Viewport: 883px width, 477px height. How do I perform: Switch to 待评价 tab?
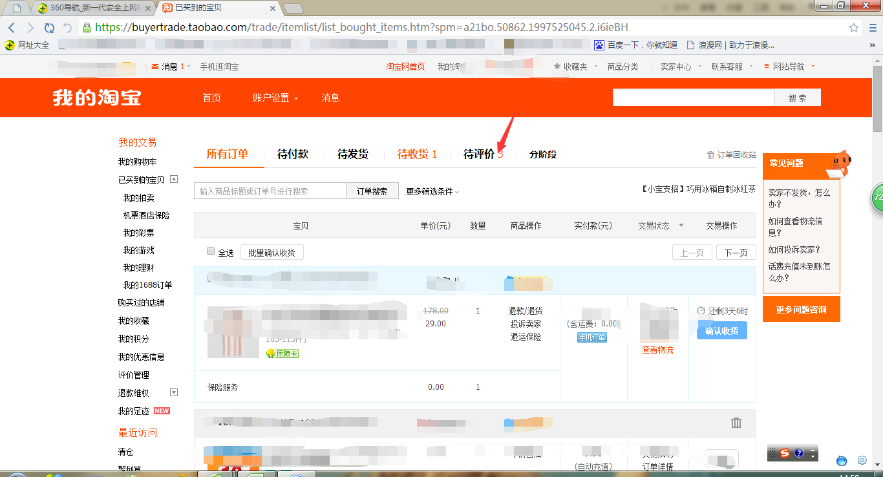pyautogui.click(x=483, y=154)
